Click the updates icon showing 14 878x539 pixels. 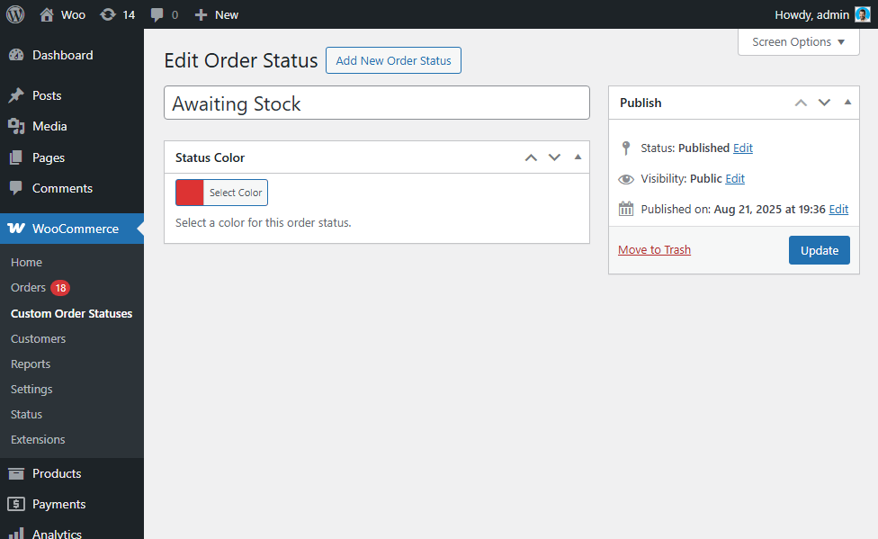[x=108, y=14]
